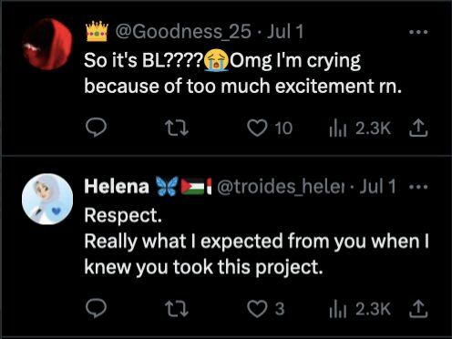Reply to Helena's tweet
Viewport: 452px width, 339px height.
96,308
